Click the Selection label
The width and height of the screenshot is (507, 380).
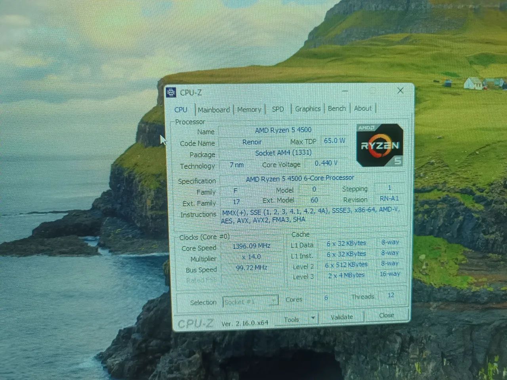[x=203, y=302]
